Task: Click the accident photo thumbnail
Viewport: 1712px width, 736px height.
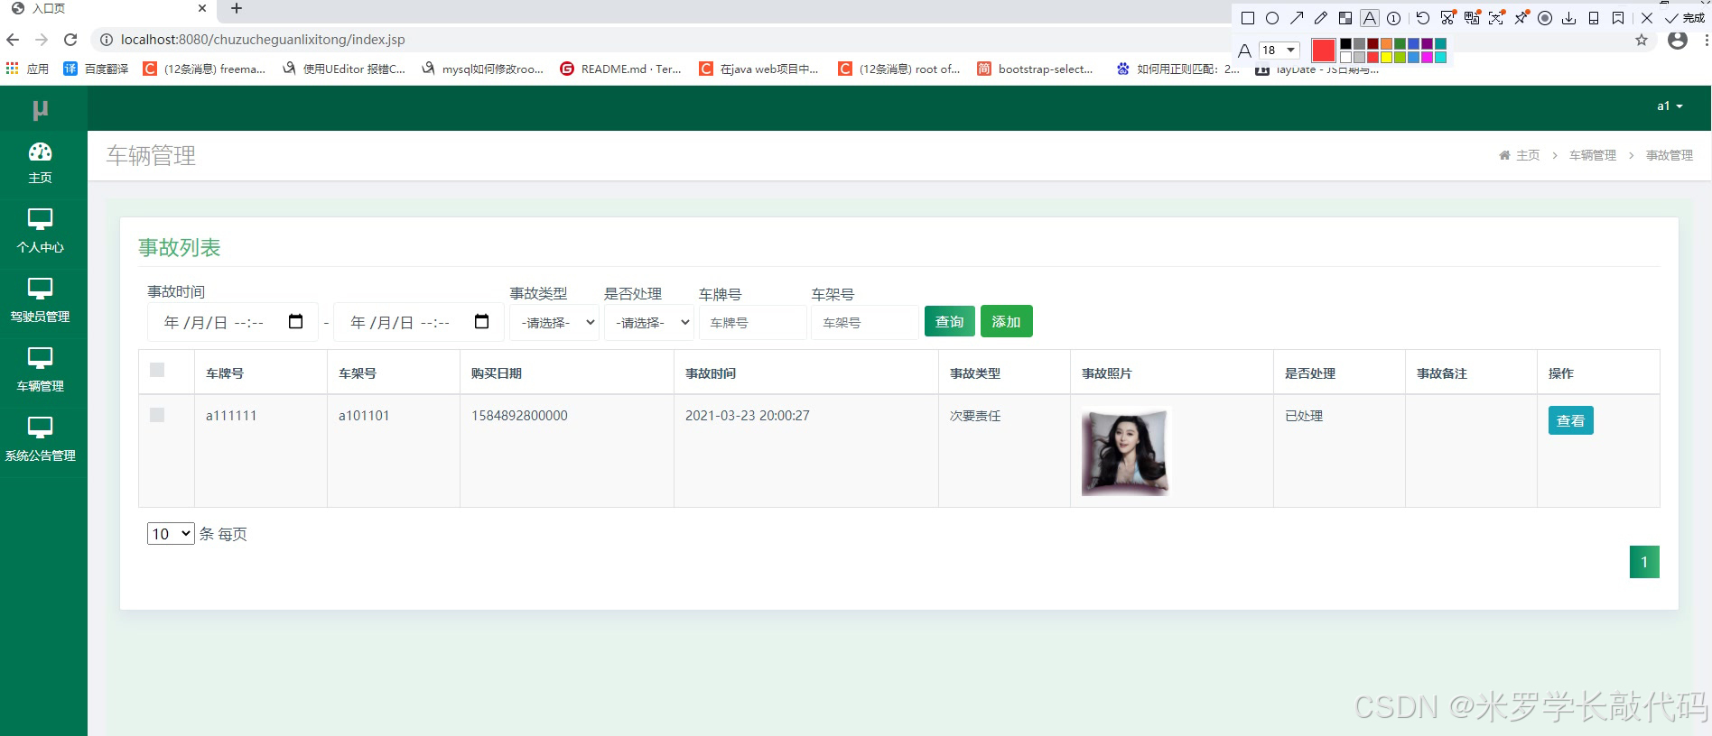Action: tap(1125, 452)
